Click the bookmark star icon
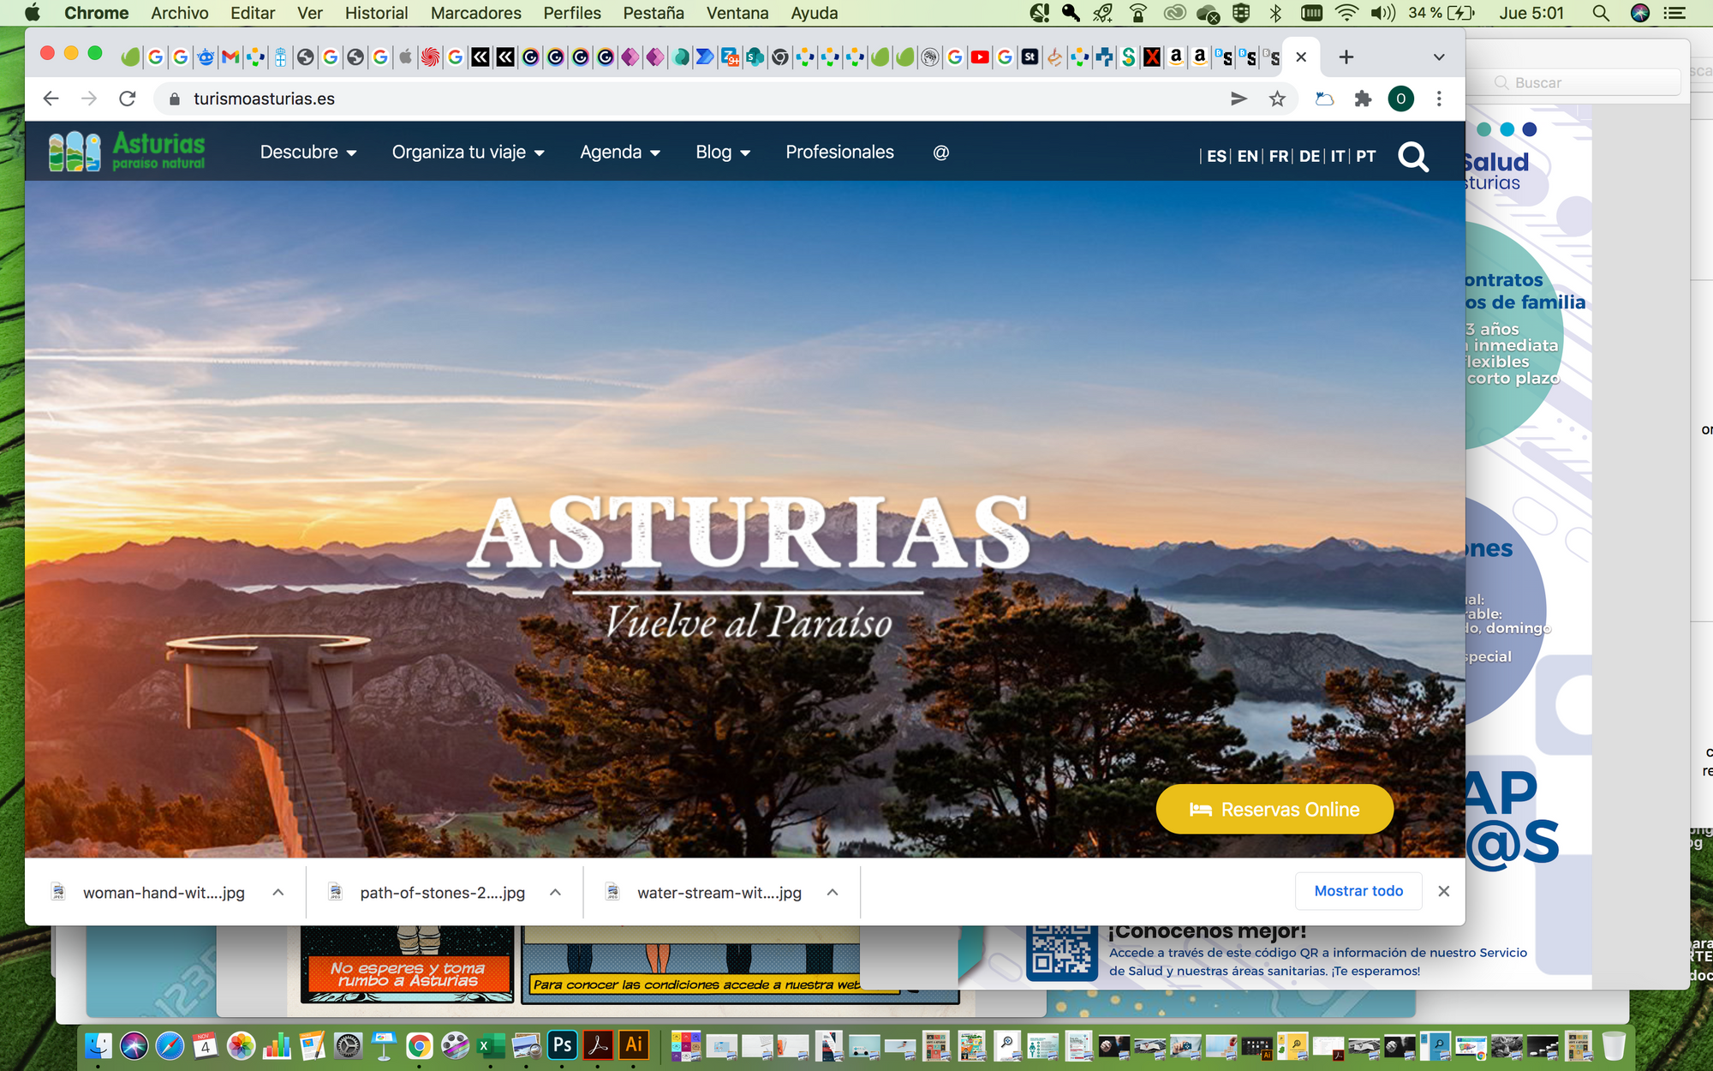Viewport: 1713px width, 1071px height. [x=1277, y=99]
